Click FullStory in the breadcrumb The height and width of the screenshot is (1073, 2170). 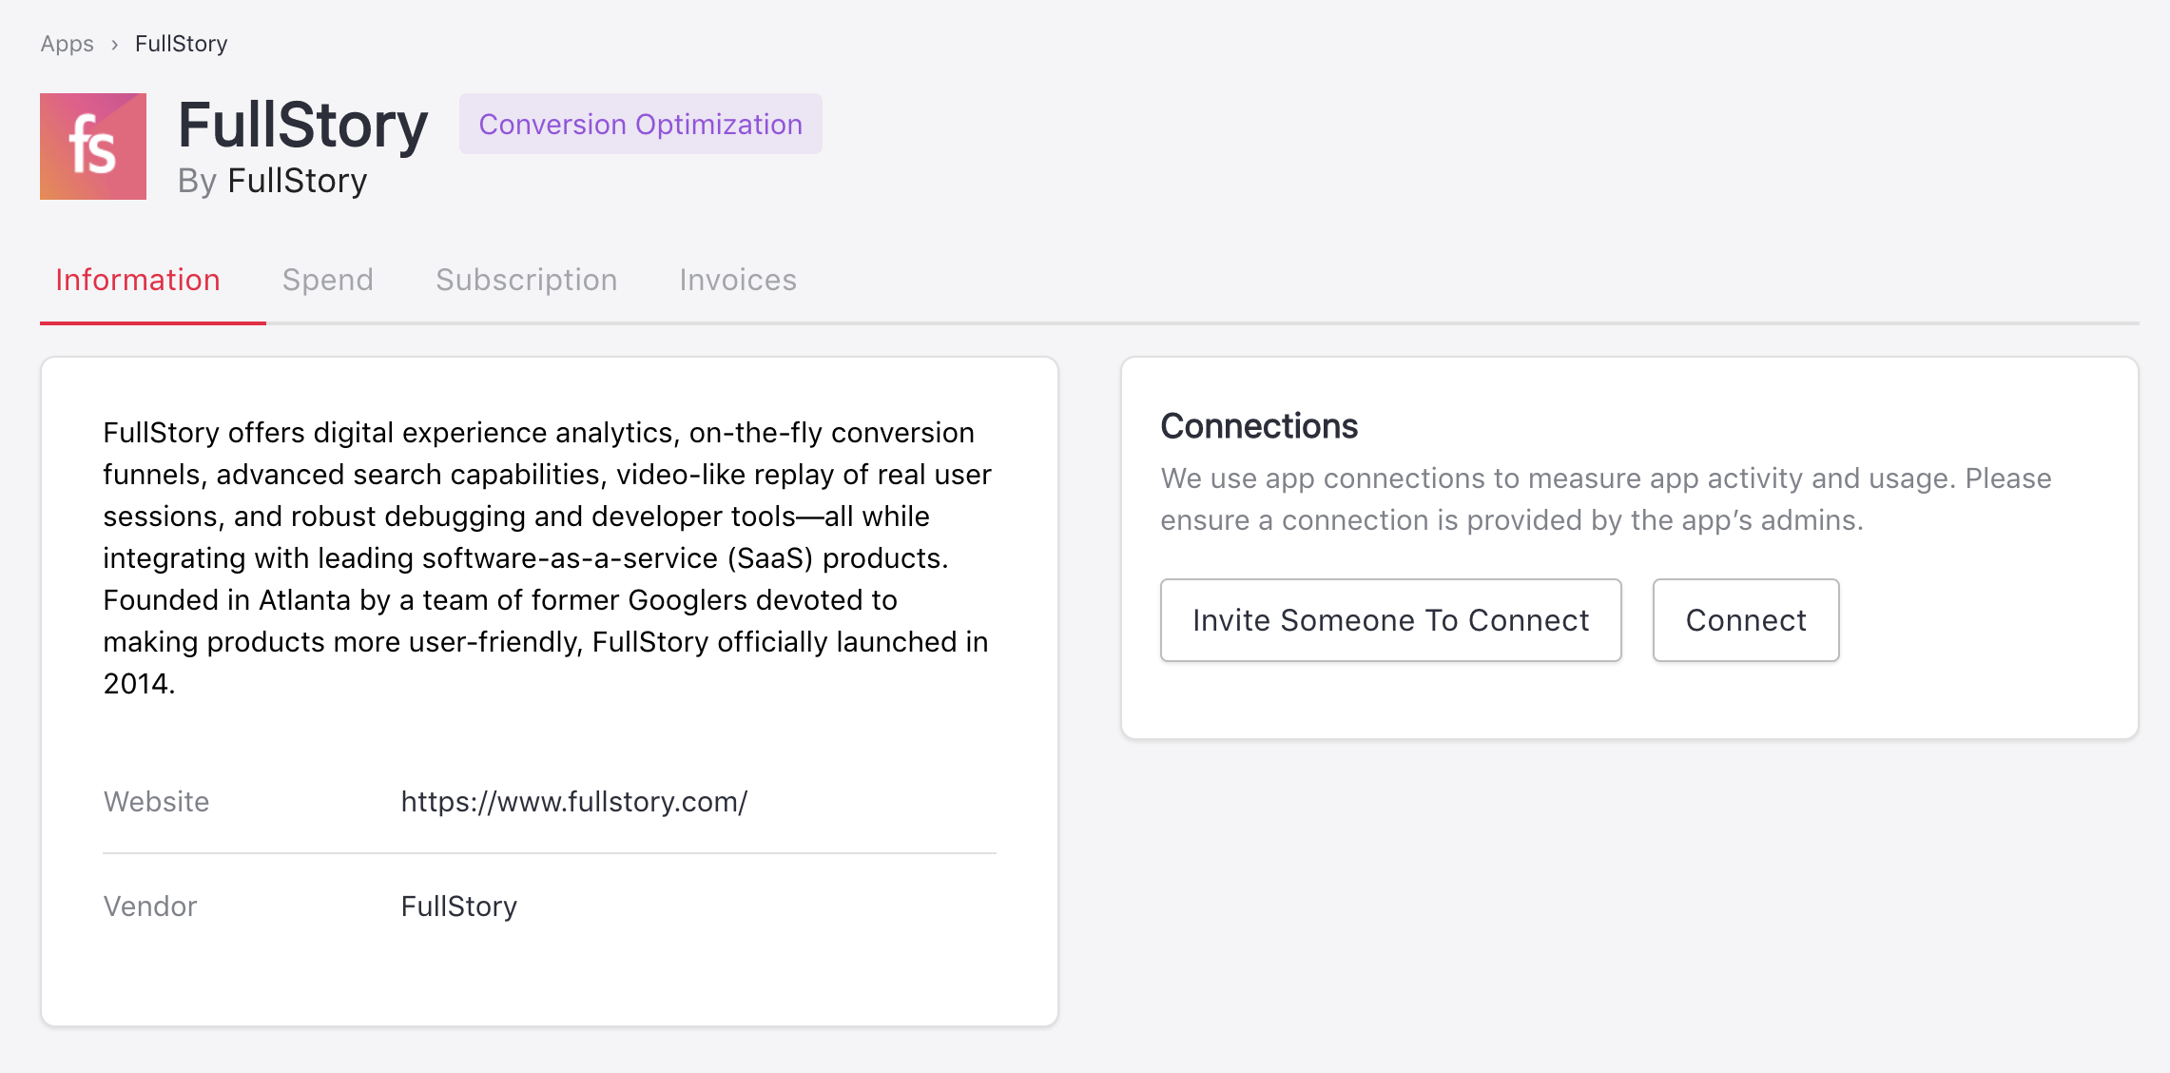coord(181,44)
